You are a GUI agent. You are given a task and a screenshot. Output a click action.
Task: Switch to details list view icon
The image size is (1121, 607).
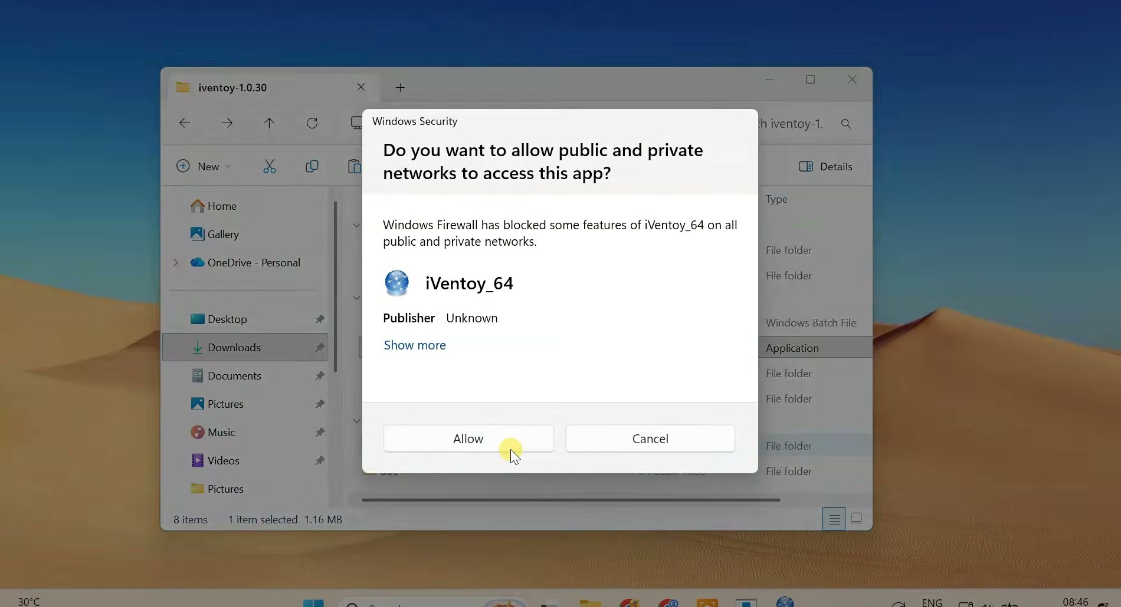834,519
